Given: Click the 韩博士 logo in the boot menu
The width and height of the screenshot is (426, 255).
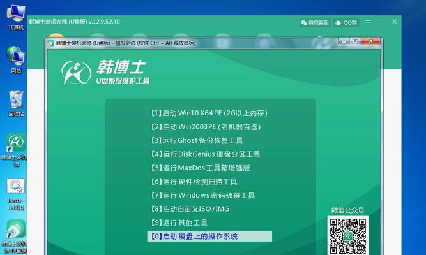Looking at the screenshot, I should point(105,73).
